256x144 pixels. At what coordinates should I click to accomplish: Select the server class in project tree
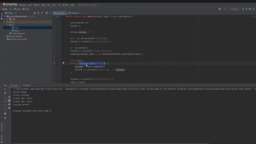pos(16,31)
